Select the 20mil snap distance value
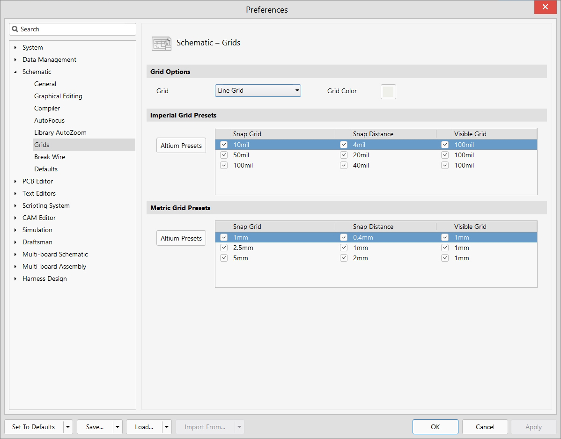Screen dimensions: 561x439 [361, 155]
